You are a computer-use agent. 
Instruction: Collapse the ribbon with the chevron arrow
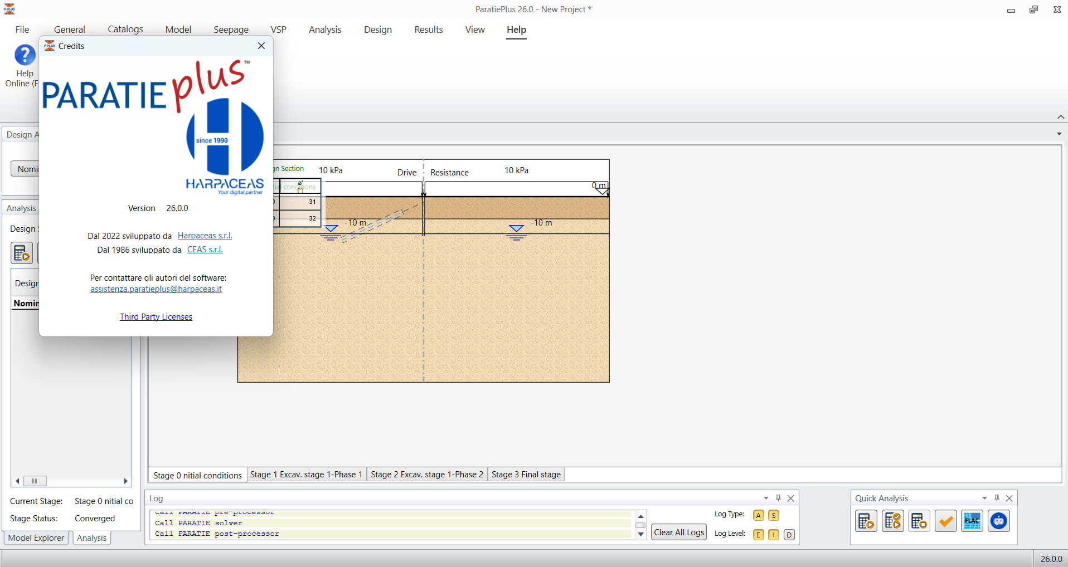(1061, 117)
